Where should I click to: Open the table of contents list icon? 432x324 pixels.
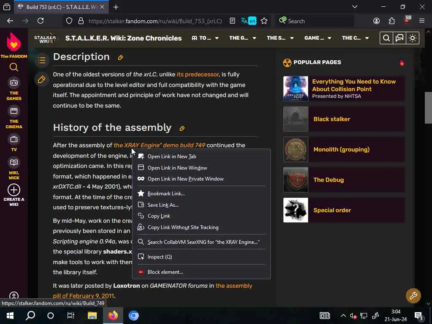coord(42,60)
